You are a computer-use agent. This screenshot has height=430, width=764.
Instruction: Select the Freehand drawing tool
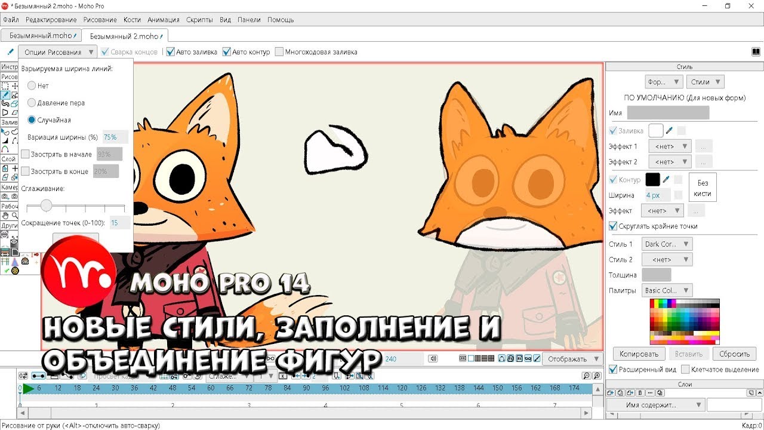click(x=5, y=94)
